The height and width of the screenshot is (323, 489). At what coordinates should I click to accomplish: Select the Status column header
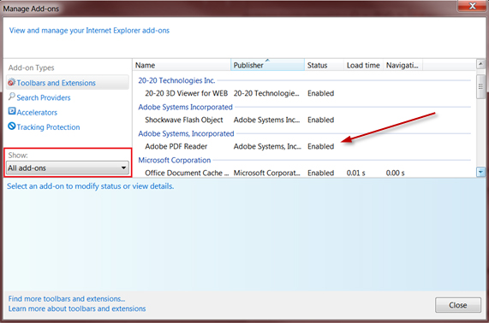[324, 65]
